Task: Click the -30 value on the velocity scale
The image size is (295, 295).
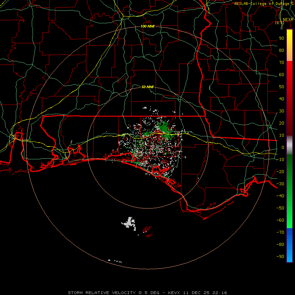Action: pos(280,184)
